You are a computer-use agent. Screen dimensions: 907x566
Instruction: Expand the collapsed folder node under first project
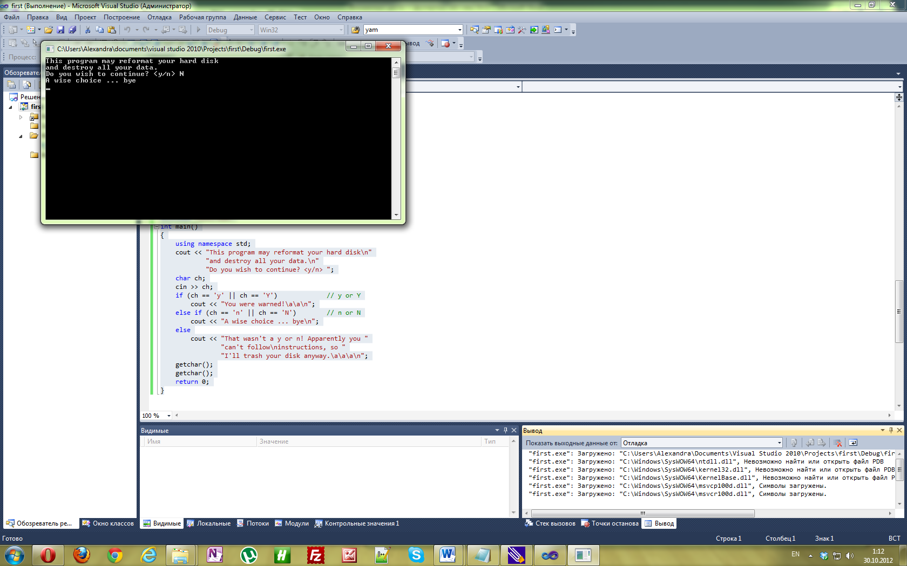pos(21,117)
